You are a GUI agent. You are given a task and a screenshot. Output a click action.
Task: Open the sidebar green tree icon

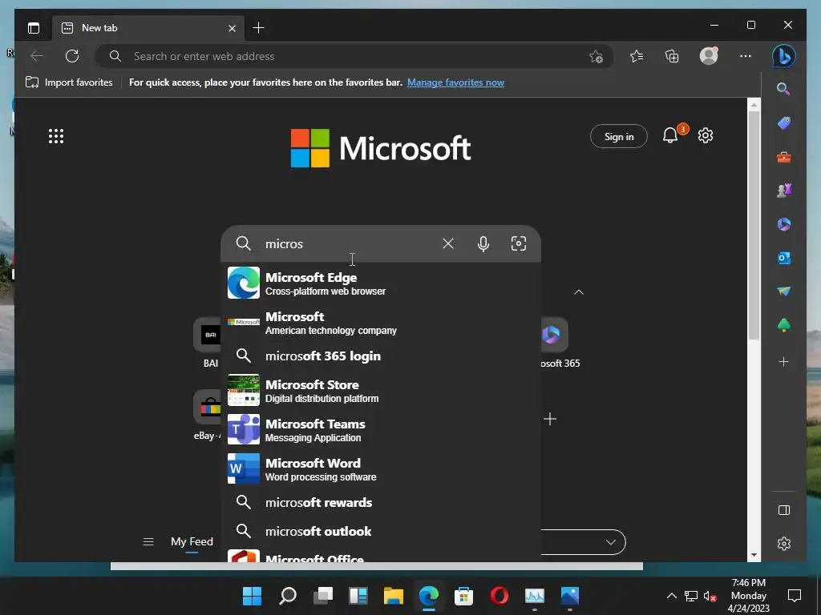click(x=784, y=325)
